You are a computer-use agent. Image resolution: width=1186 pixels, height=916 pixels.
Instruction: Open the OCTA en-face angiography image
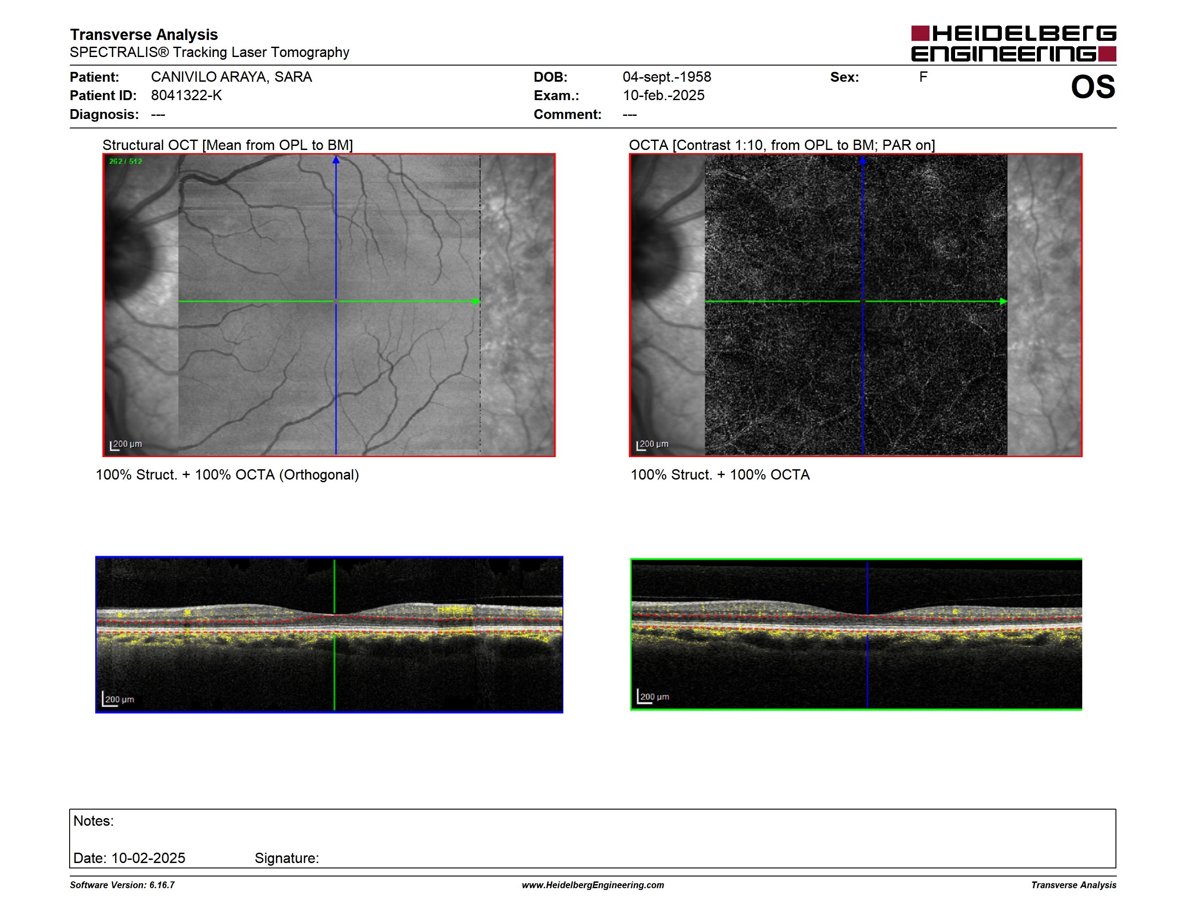click(x=856, y=305)
